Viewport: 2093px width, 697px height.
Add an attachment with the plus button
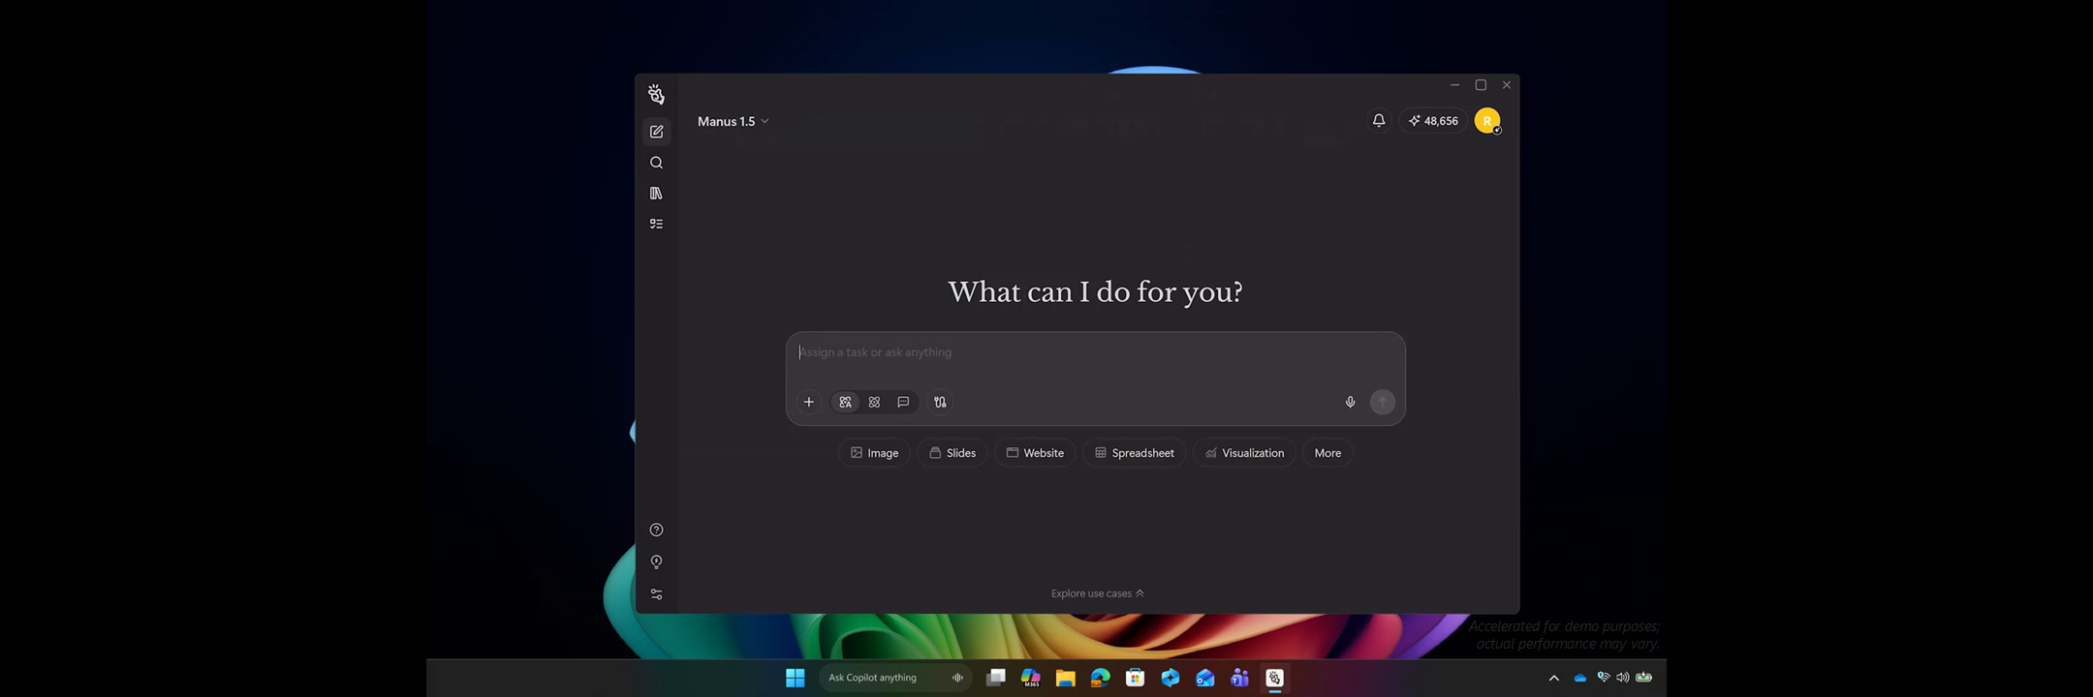[808, 402]
